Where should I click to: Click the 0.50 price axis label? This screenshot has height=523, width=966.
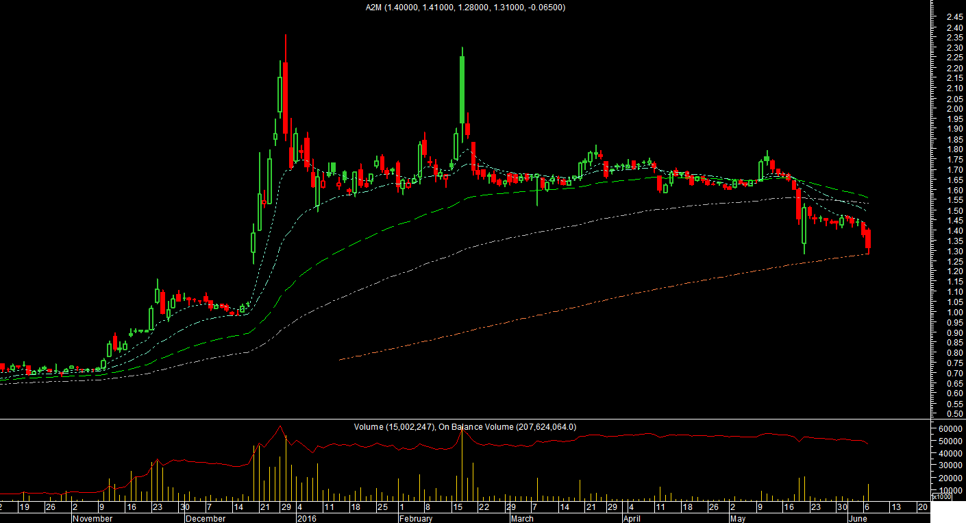[x=954, y=414]
